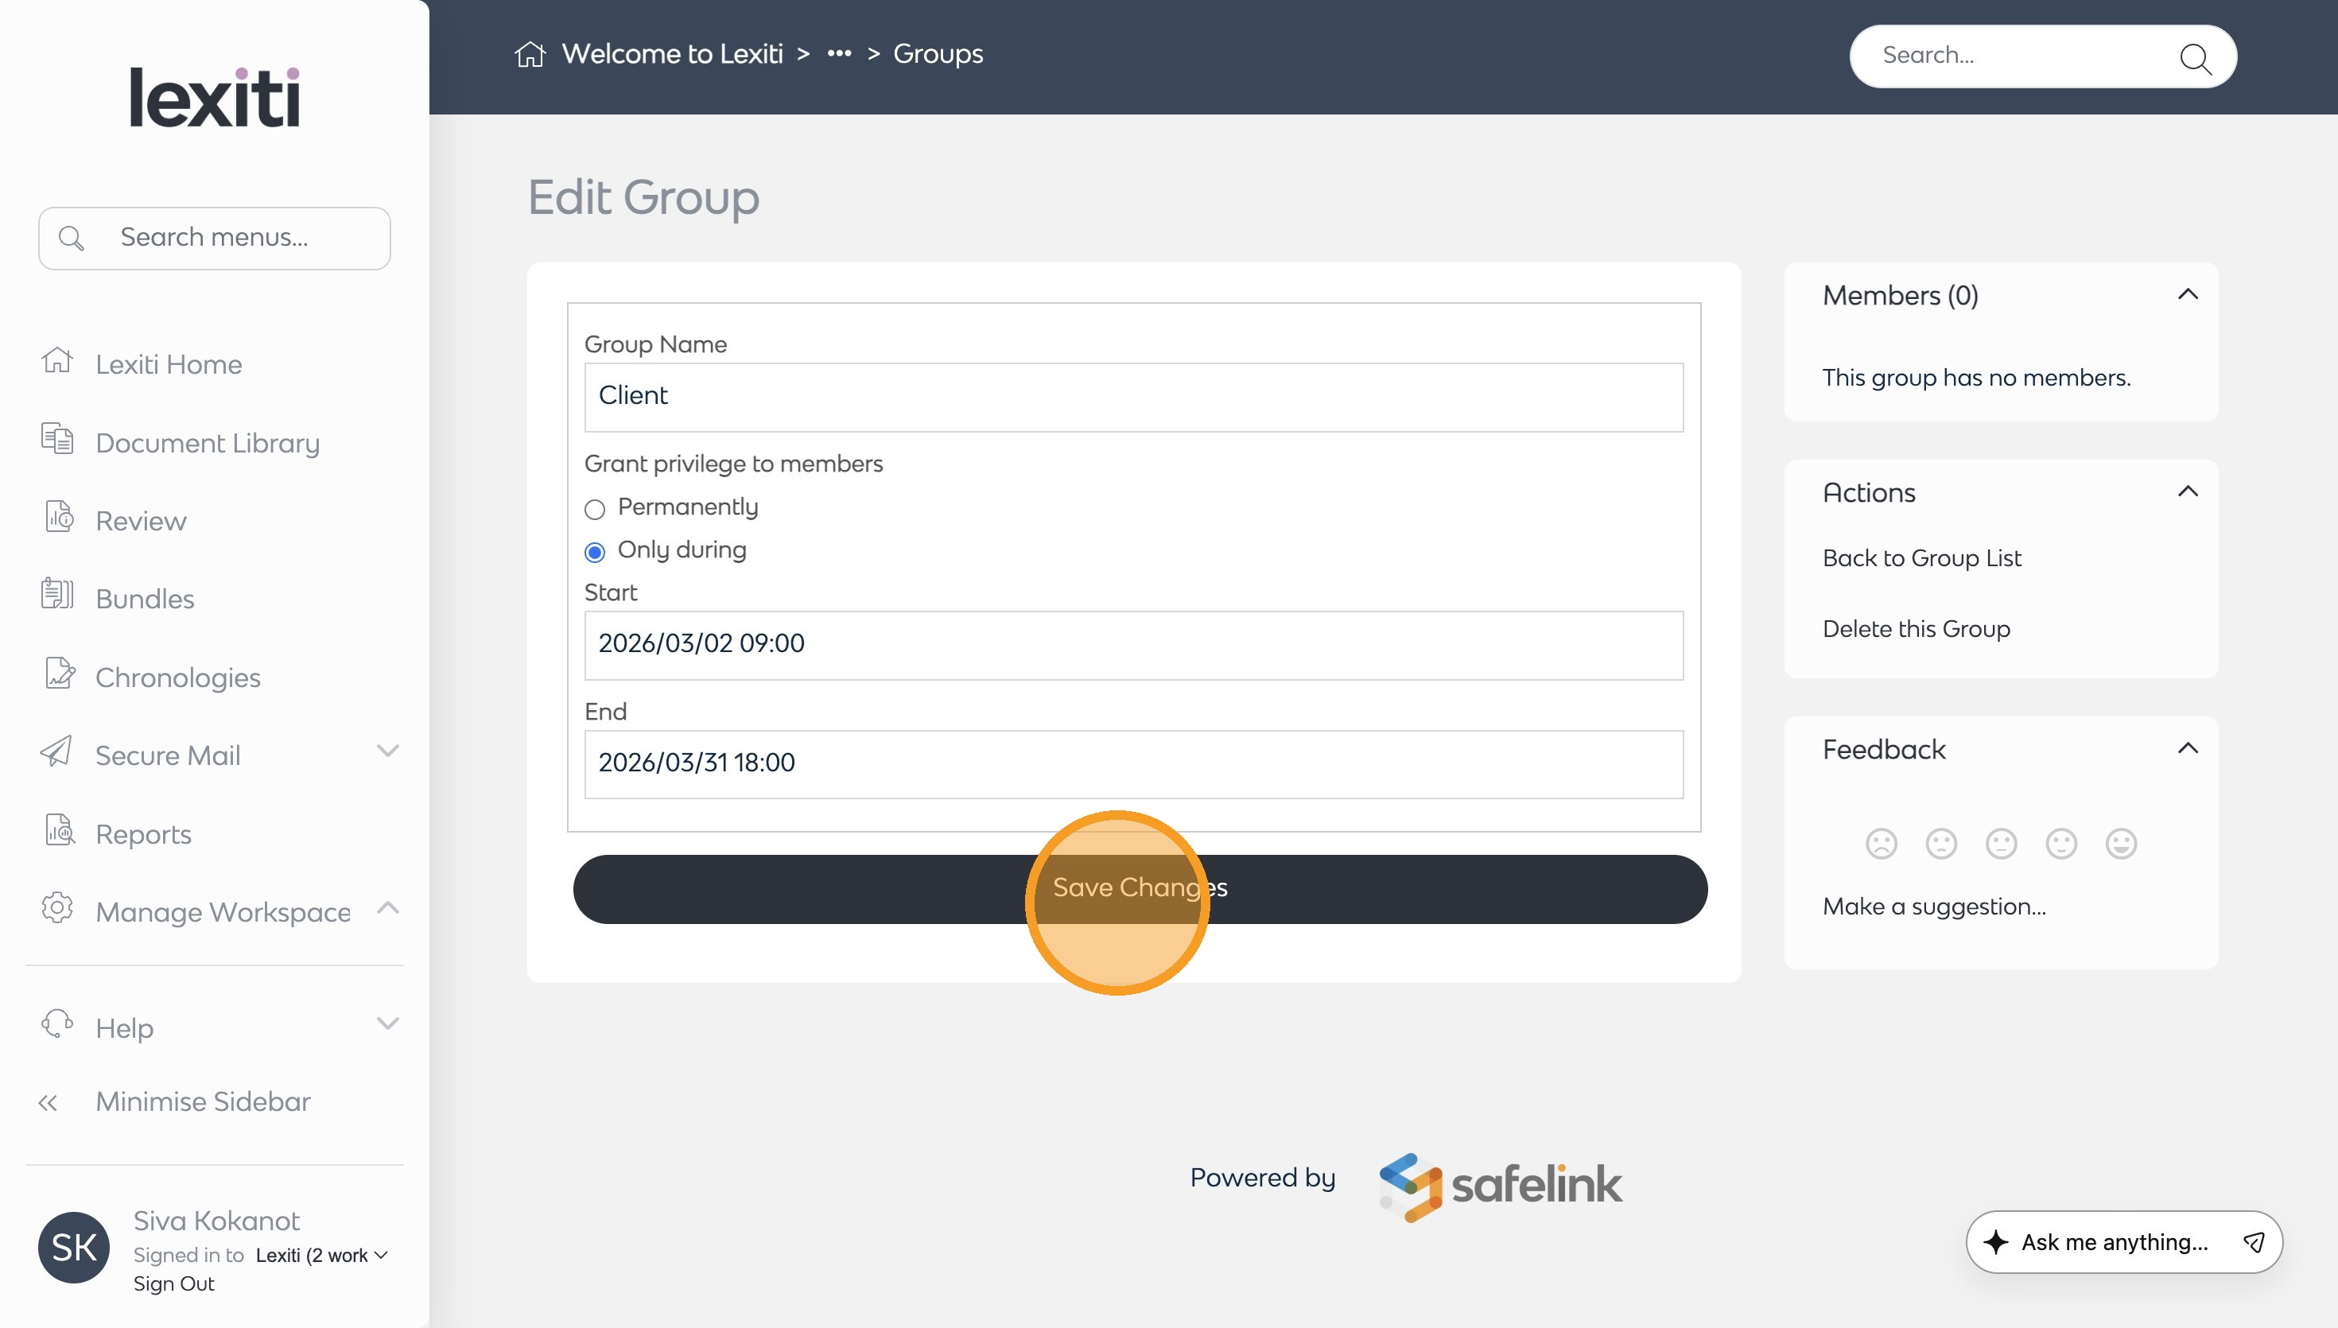Collapse the Actions panel
The image size is (2338, 1328).
pos(2188,491)
